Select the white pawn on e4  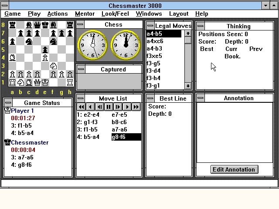click(45, 57)
